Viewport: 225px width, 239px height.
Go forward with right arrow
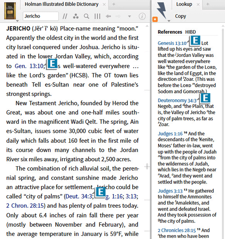click(x=118, y=16)
